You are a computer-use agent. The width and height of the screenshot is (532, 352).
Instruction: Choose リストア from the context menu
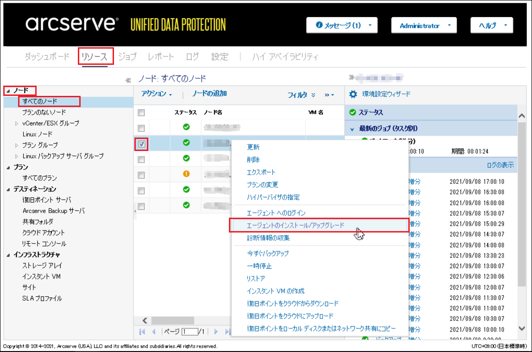(x=256, y=278)
